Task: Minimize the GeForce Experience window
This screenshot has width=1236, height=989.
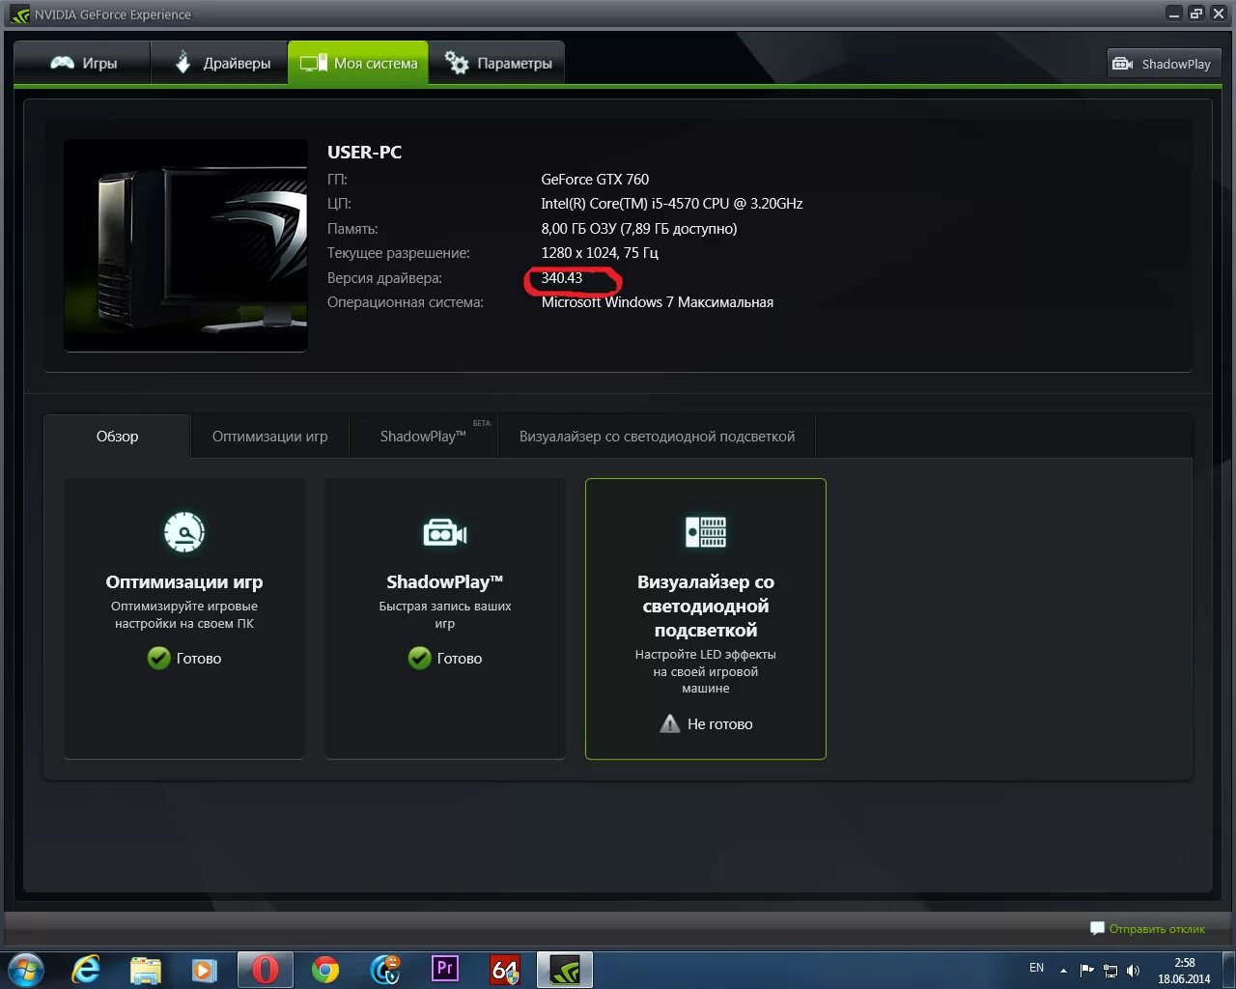Action: (1174, 14)
